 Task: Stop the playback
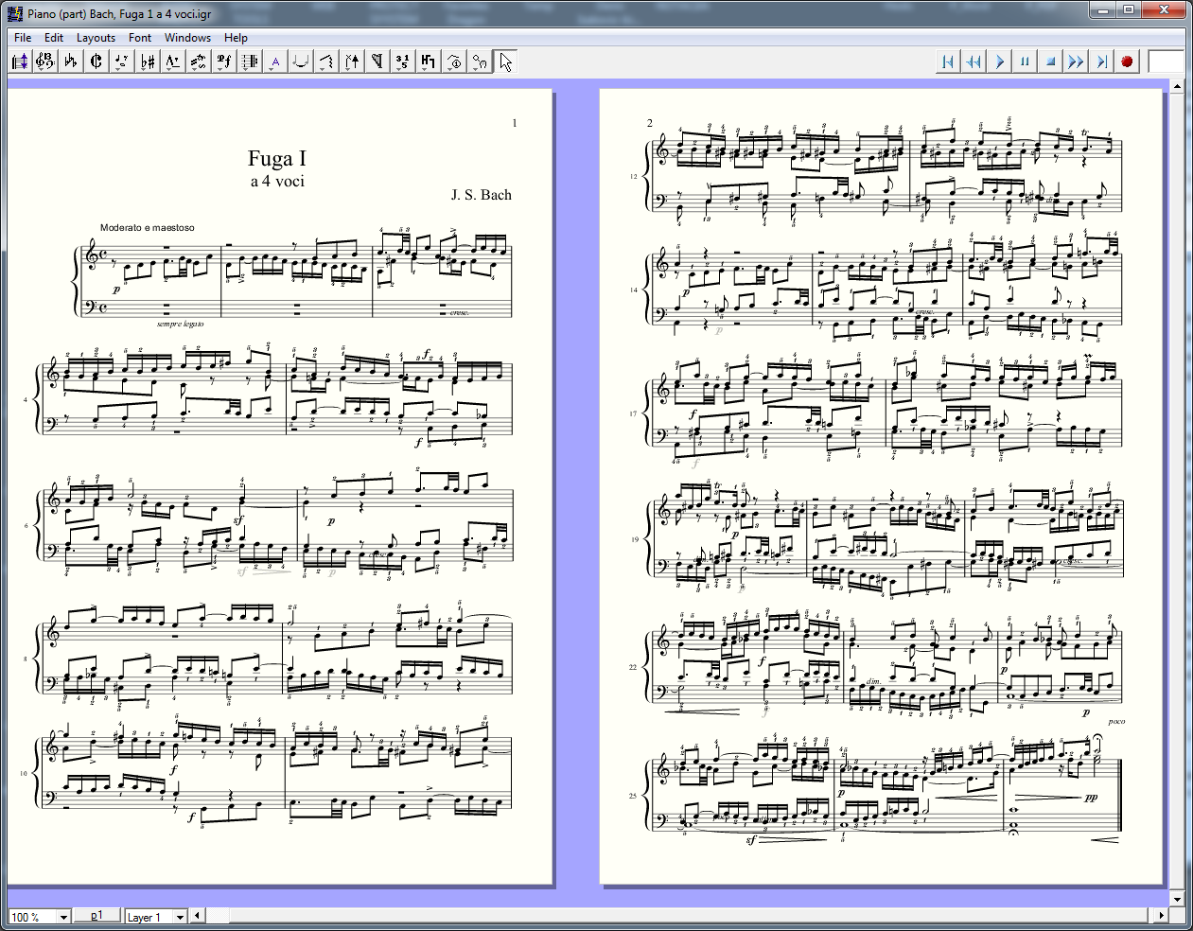1050,61
